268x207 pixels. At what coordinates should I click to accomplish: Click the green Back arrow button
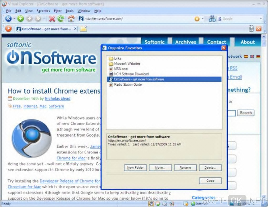click(x=20, y=19)
